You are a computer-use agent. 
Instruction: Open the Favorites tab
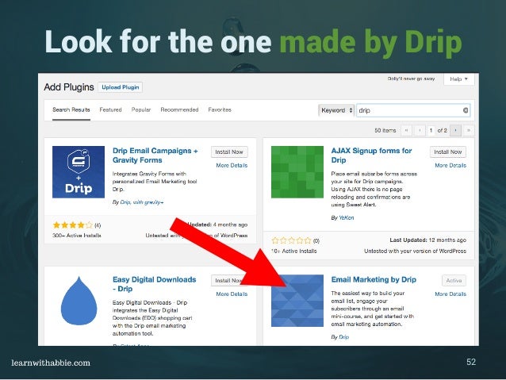220,109
